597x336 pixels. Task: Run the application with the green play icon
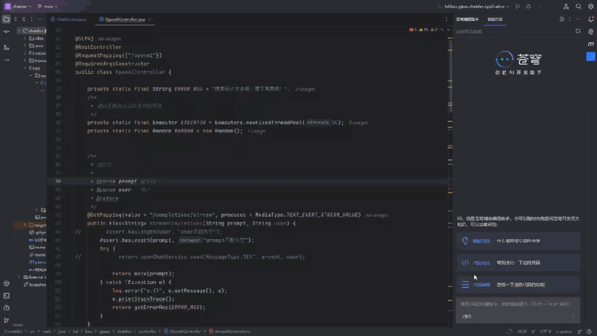coord(517,6)
